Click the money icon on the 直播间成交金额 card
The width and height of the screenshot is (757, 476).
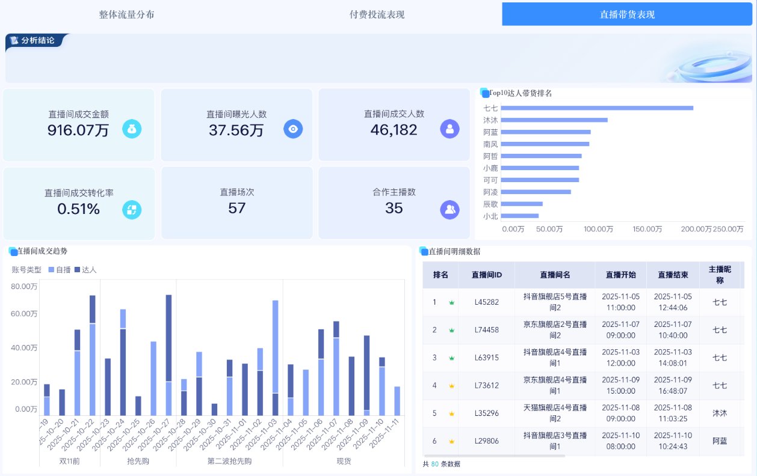pos(132,129)
